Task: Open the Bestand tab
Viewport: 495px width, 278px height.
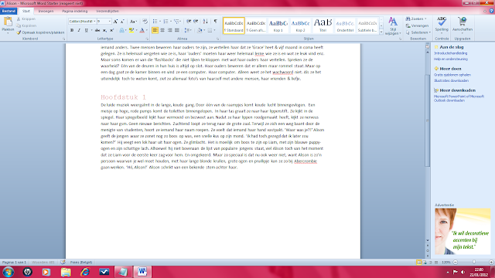Action: click(9, 11)
